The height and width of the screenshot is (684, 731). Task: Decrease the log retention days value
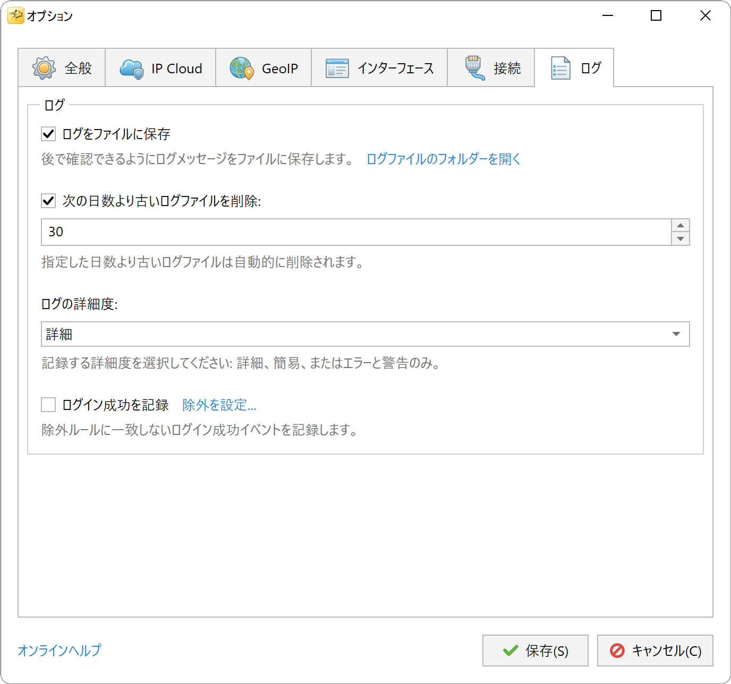(x=681, y=239)
